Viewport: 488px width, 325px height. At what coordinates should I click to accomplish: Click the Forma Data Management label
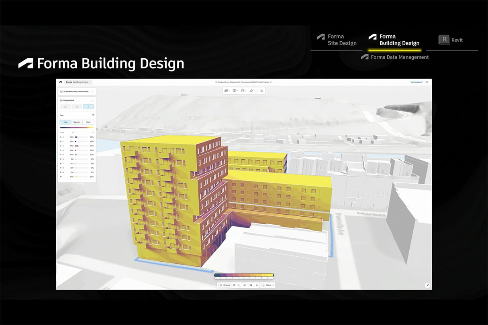click(x=395, y=57)
